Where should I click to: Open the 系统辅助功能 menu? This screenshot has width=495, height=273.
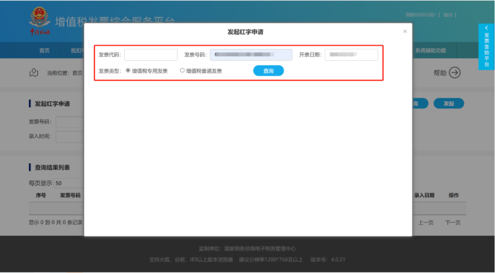(430, 50)
